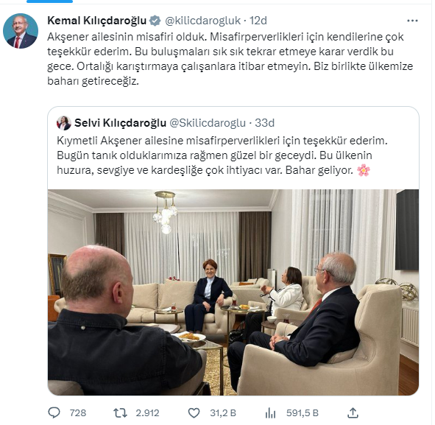435x425 pixels.
Task: Click the @Skilicdaroglu handle
Action: click(208, 123)
